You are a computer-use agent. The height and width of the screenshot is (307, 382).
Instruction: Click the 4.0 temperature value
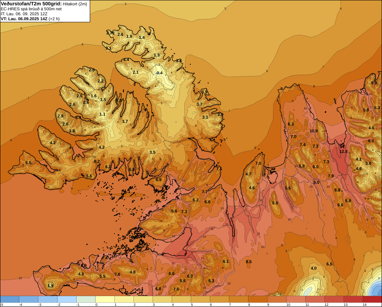pyautogui.click(x=314, y=268)
